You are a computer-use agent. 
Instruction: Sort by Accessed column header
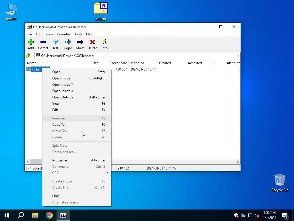[x=200, y=63]
